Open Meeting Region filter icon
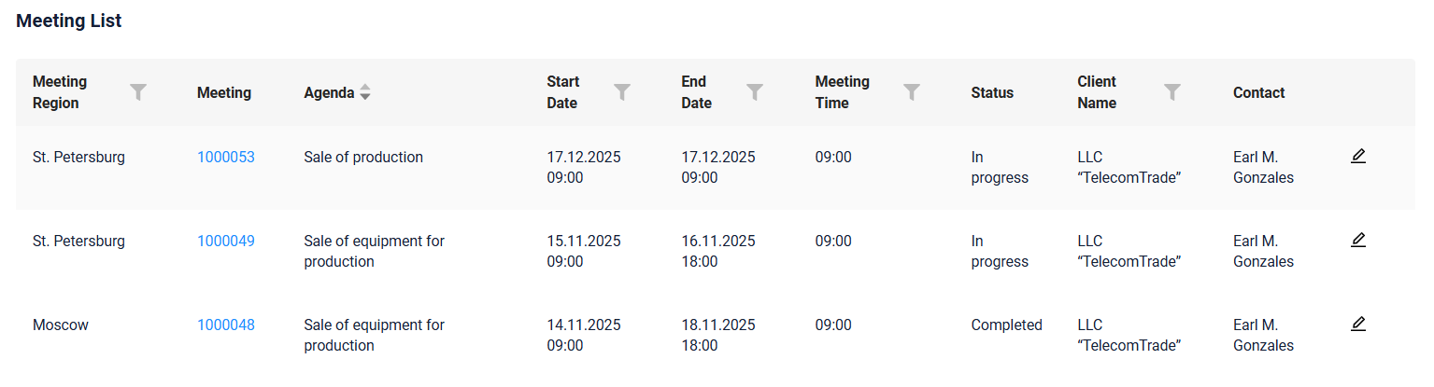1434x387 pixels. point(138,91)
